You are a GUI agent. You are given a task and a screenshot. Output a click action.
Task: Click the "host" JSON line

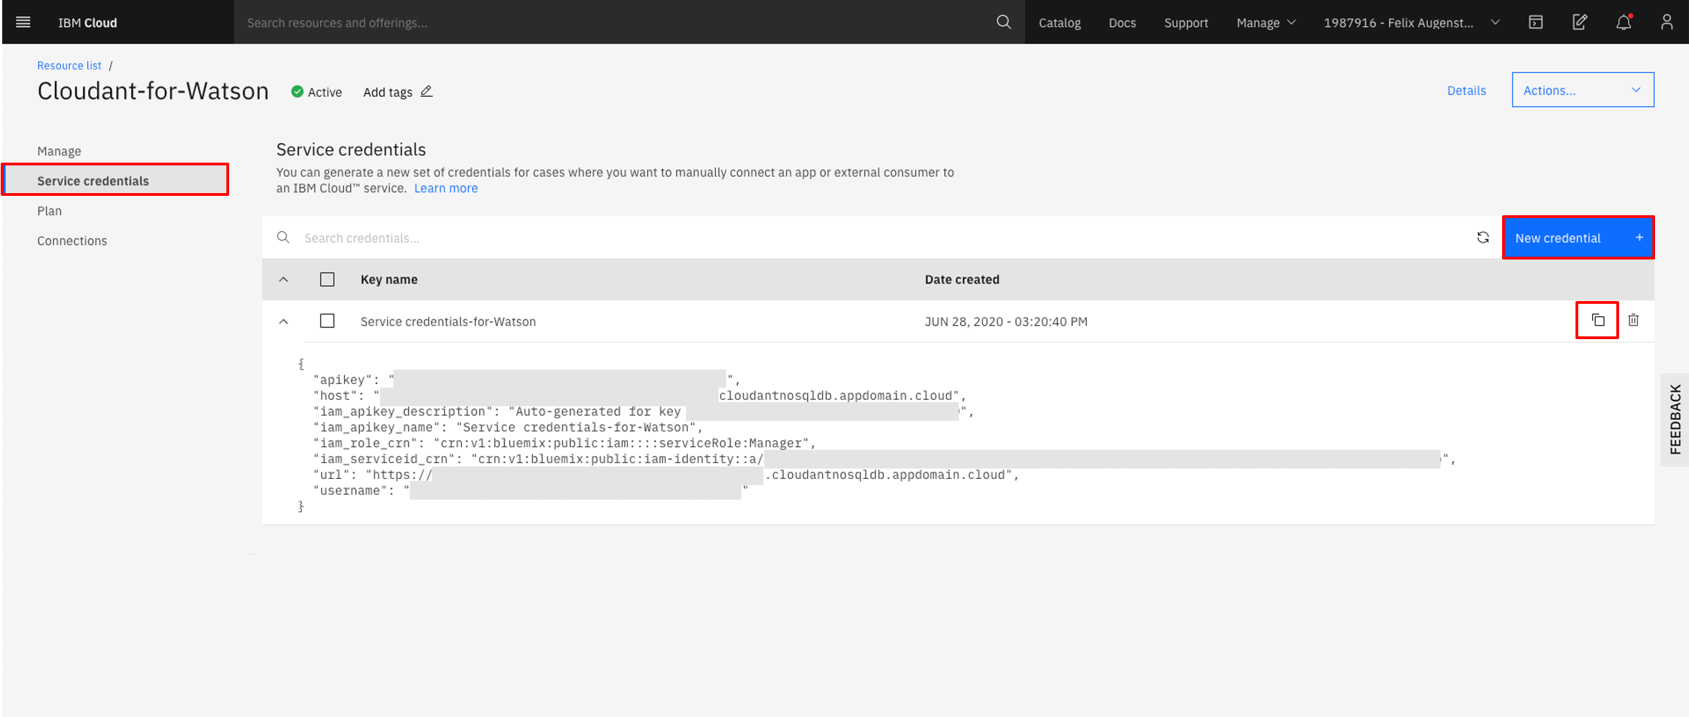(x=639, y=395)
